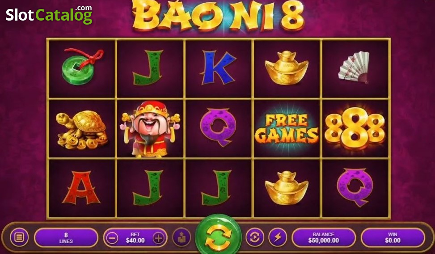Click the golden turtle symbol
Screen dimensions: 435x254
(82, 129)
